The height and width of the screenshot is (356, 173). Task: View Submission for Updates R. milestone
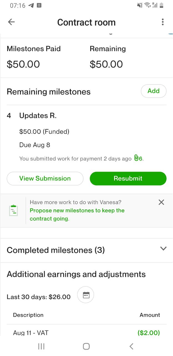(x=45, y=179)
